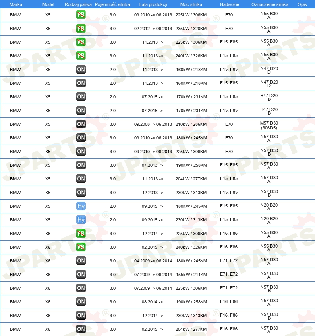Click the '210kW / 286KM' power cell
This screenshot has width=315, height=336.
point(191,124)
